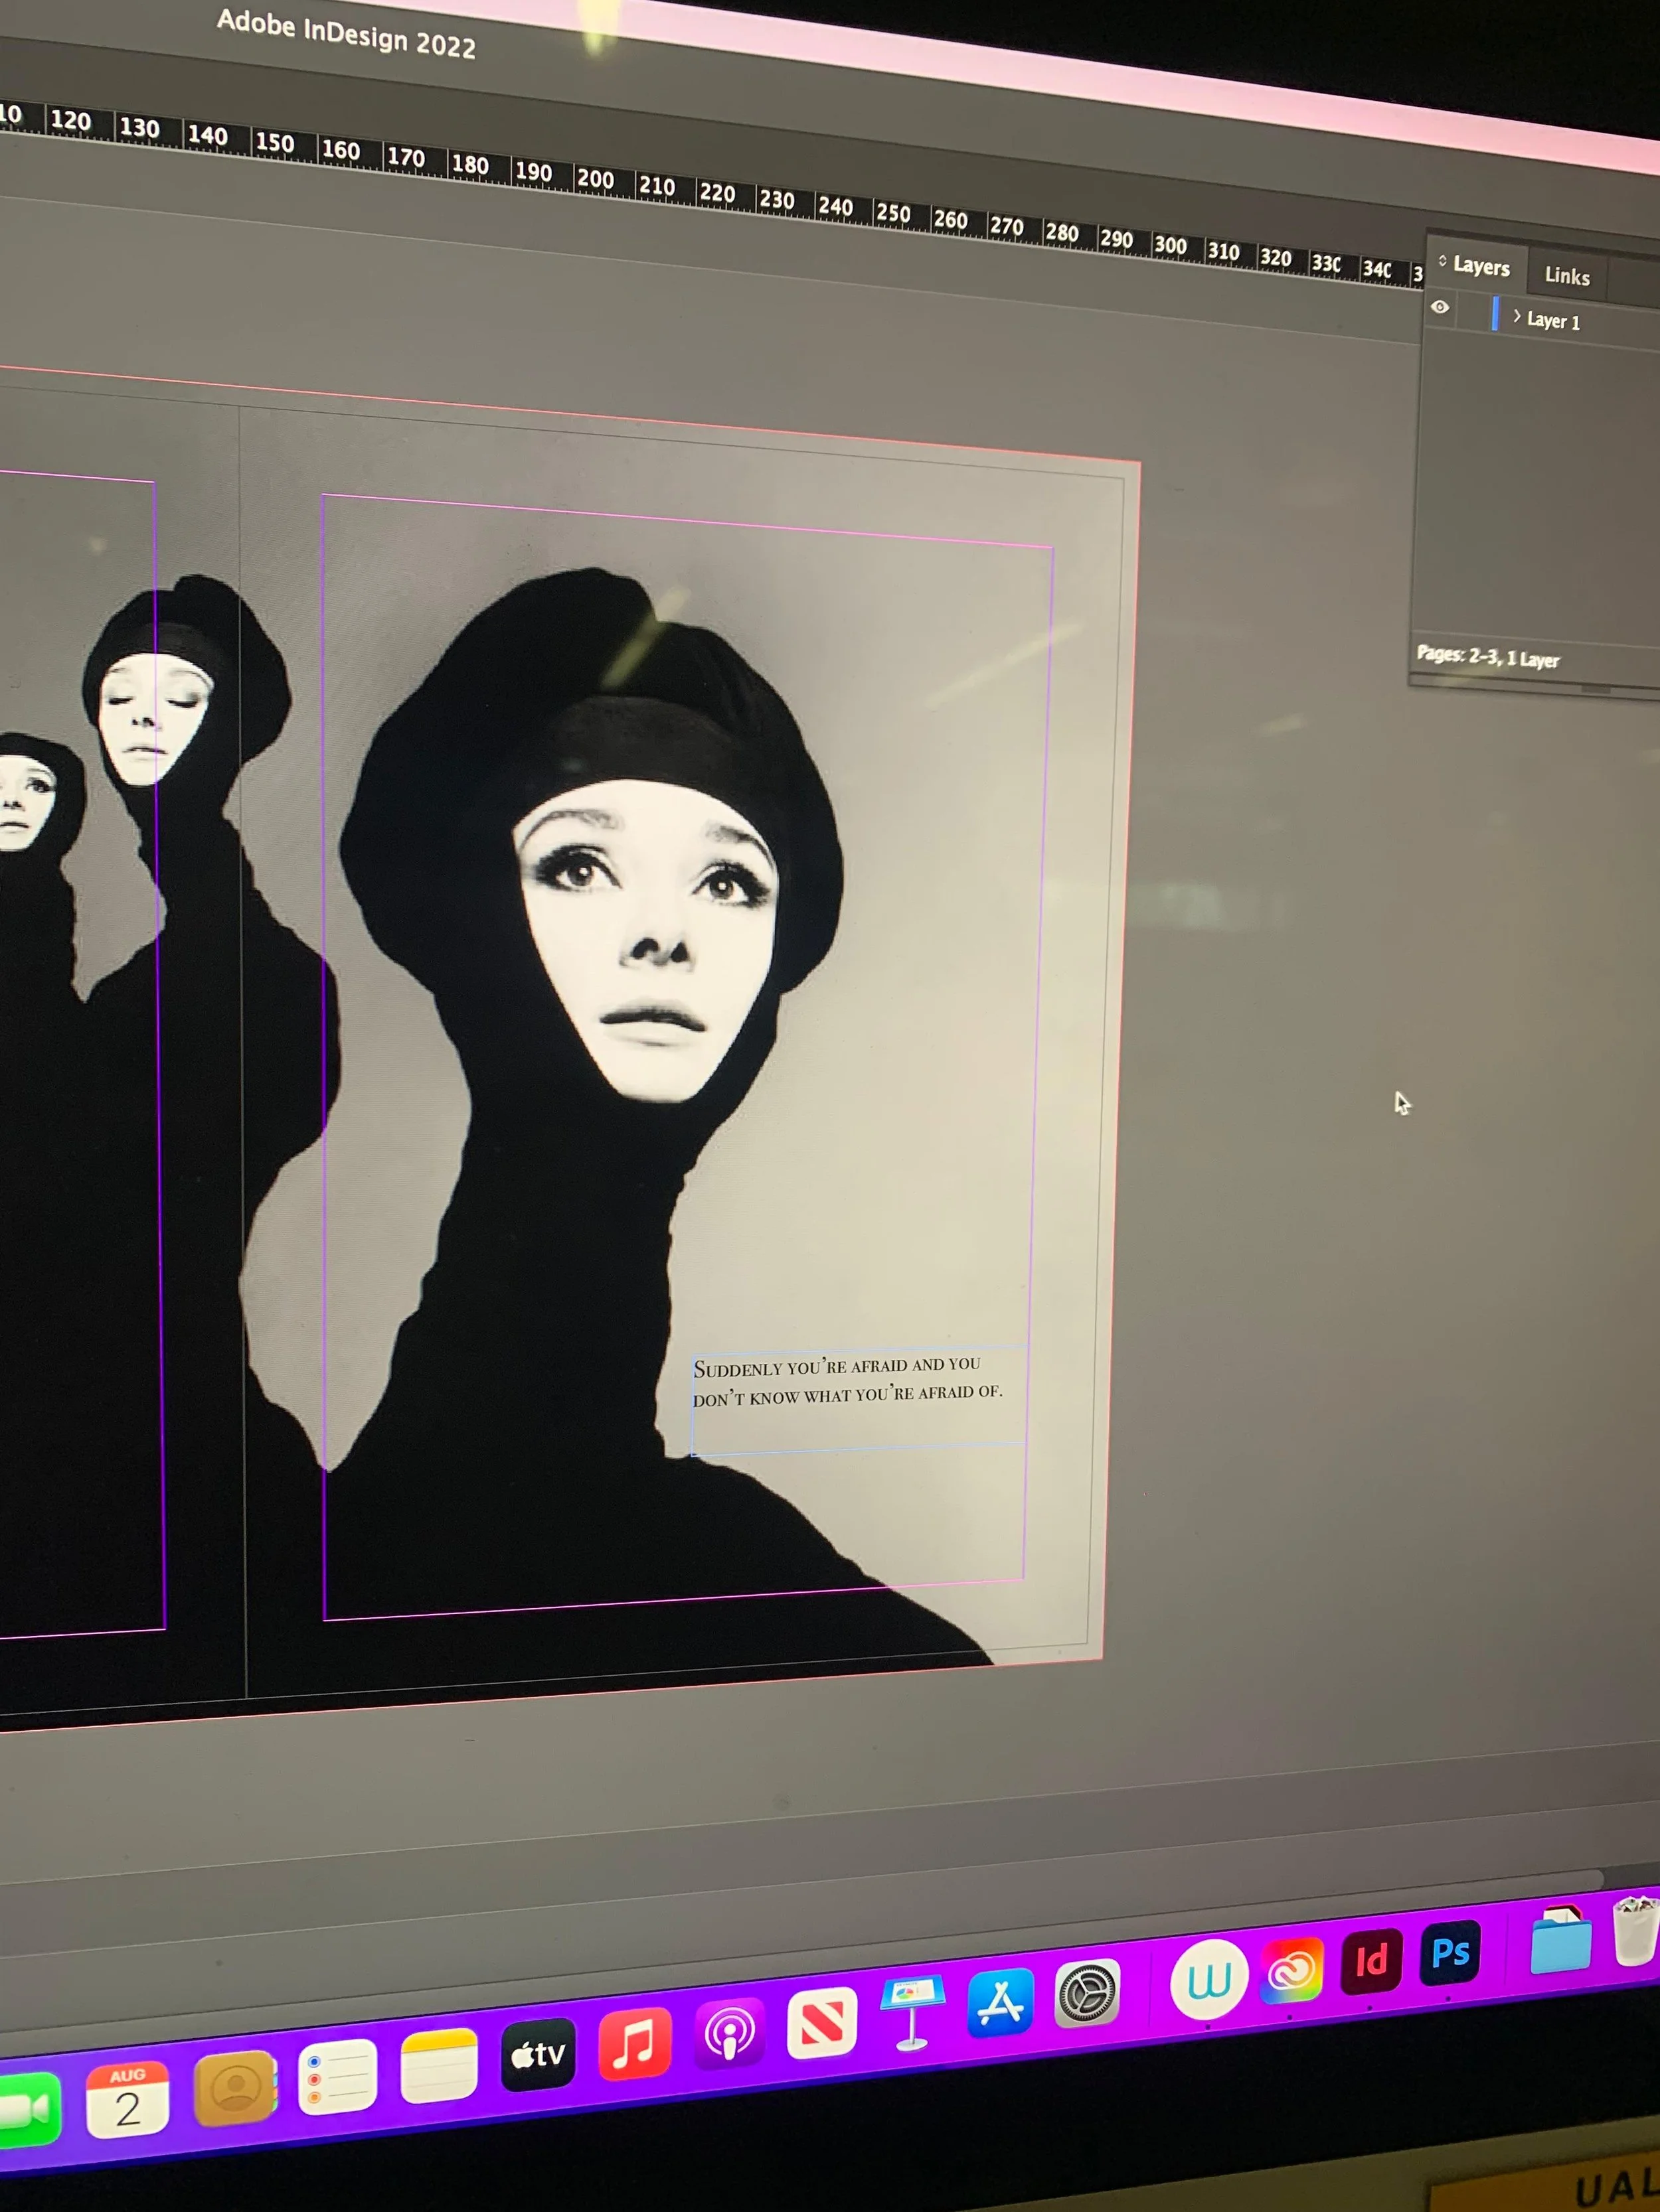Open the blue folder in the Dock
Screen dimensions: 1660x2212
coord(1560,1941)
